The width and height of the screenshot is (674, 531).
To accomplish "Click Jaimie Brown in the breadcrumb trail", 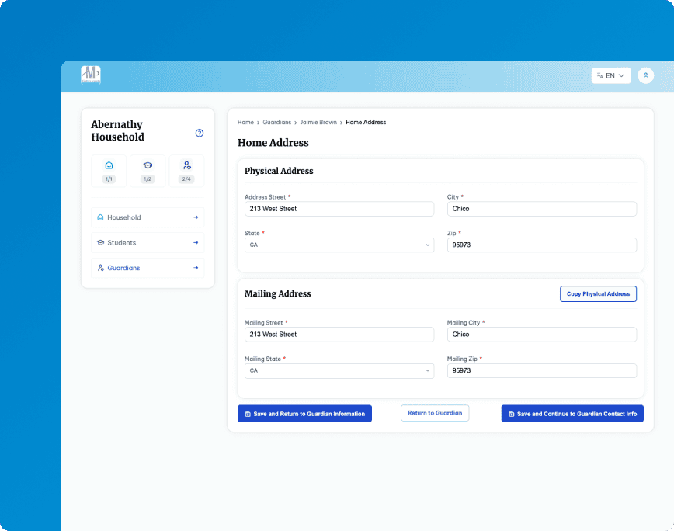I will pos(320,122).
